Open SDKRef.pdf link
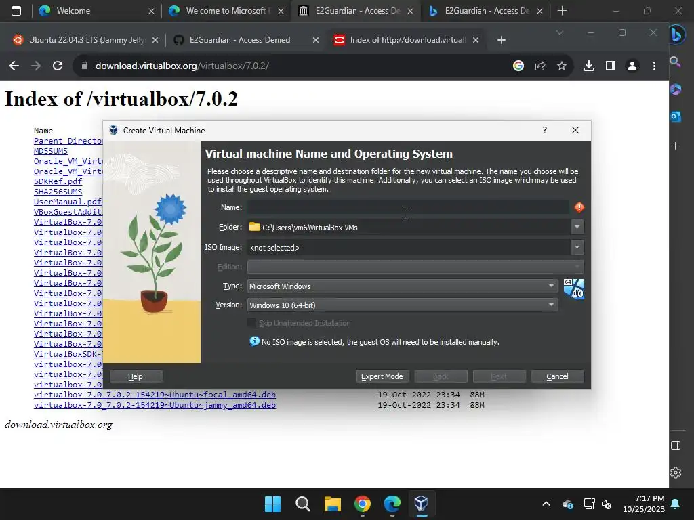 click(x=58, y=181)
